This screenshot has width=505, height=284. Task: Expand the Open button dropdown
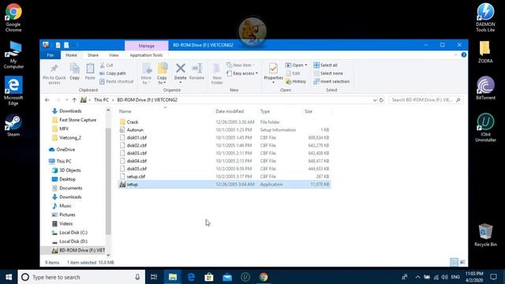click(x=305, y=65)
